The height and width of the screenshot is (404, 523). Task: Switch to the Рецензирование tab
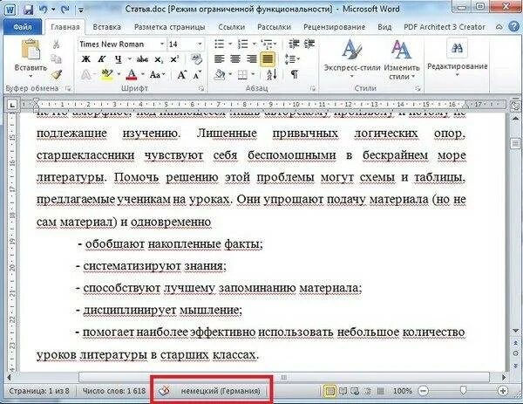pyautogui.click(x=334, y=27)
